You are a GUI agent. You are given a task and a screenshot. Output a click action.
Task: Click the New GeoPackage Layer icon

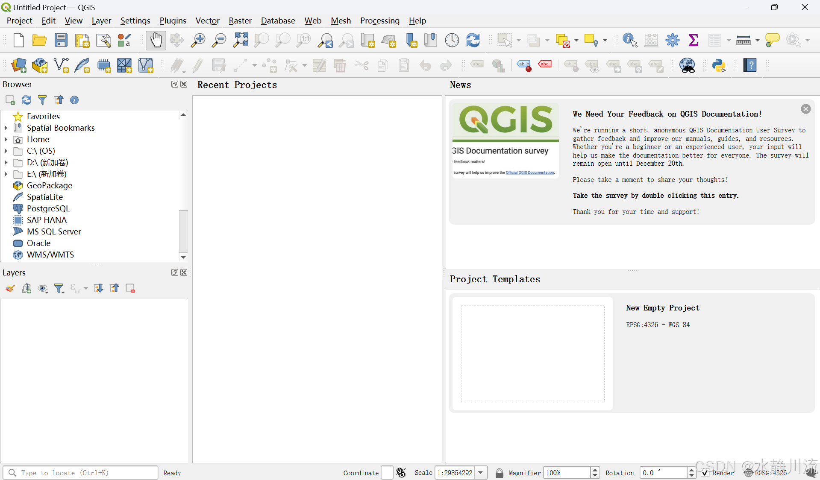(x=40, y=65)
